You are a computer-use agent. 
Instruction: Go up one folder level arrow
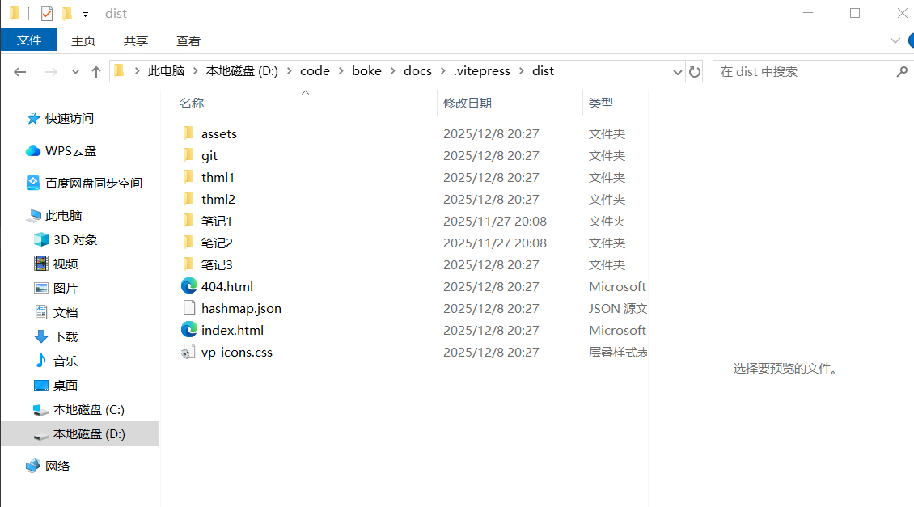tap(95, 71)
